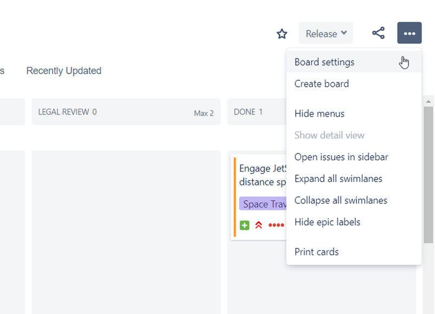
Task: Click the green story issue type icon
Action: [x=244, y=224]
